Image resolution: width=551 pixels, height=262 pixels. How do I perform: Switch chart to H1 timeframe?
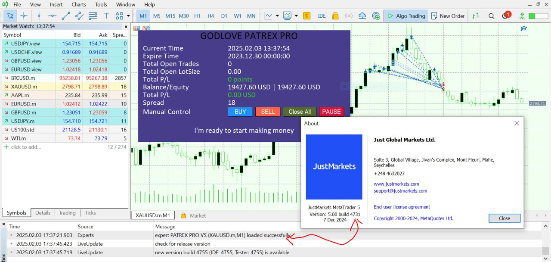pyautogui.click(x=197, y=16)
